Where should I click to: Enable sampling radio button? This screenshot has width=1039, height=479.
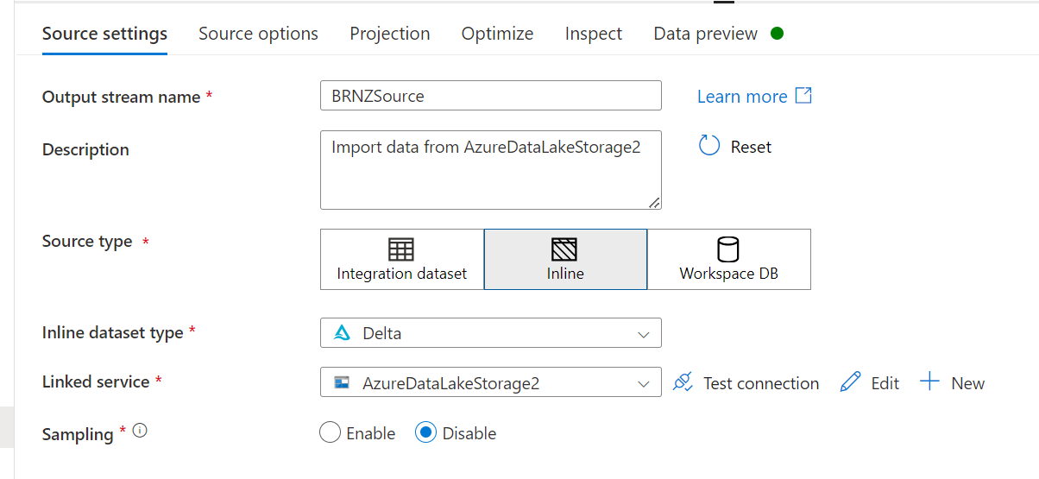click(x=331, y=433)
